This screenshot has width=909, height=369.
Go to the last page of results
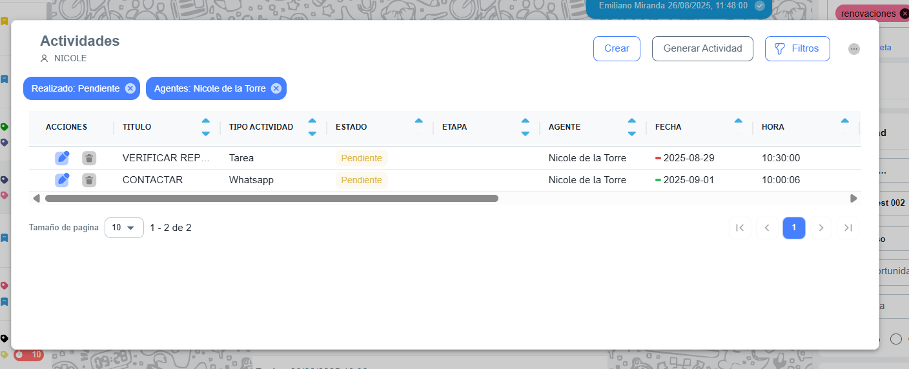click(848, 228)
